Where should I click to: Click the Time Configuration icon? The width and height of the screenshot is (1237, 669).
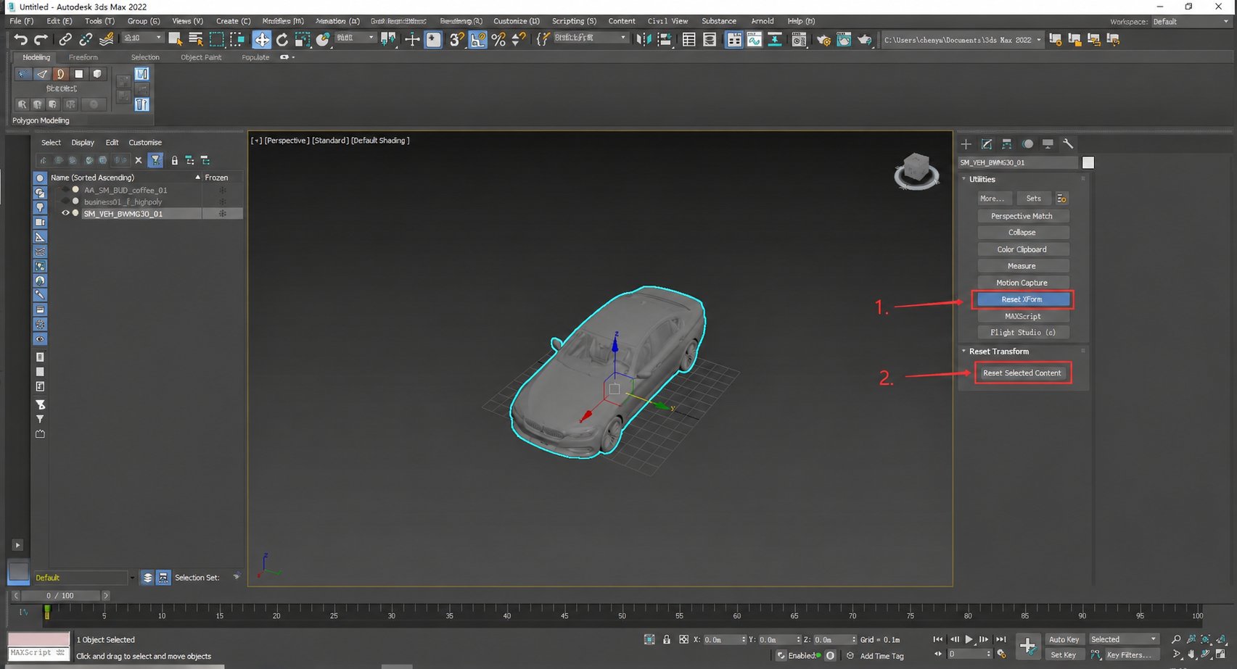coord(1001,654)
